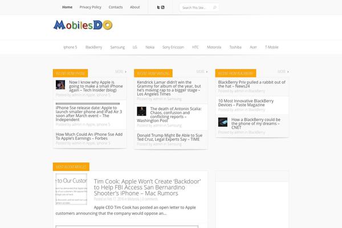Click byline under iPhone 5se release date
This screenshot has height=228, width=342.
point(83,124)
